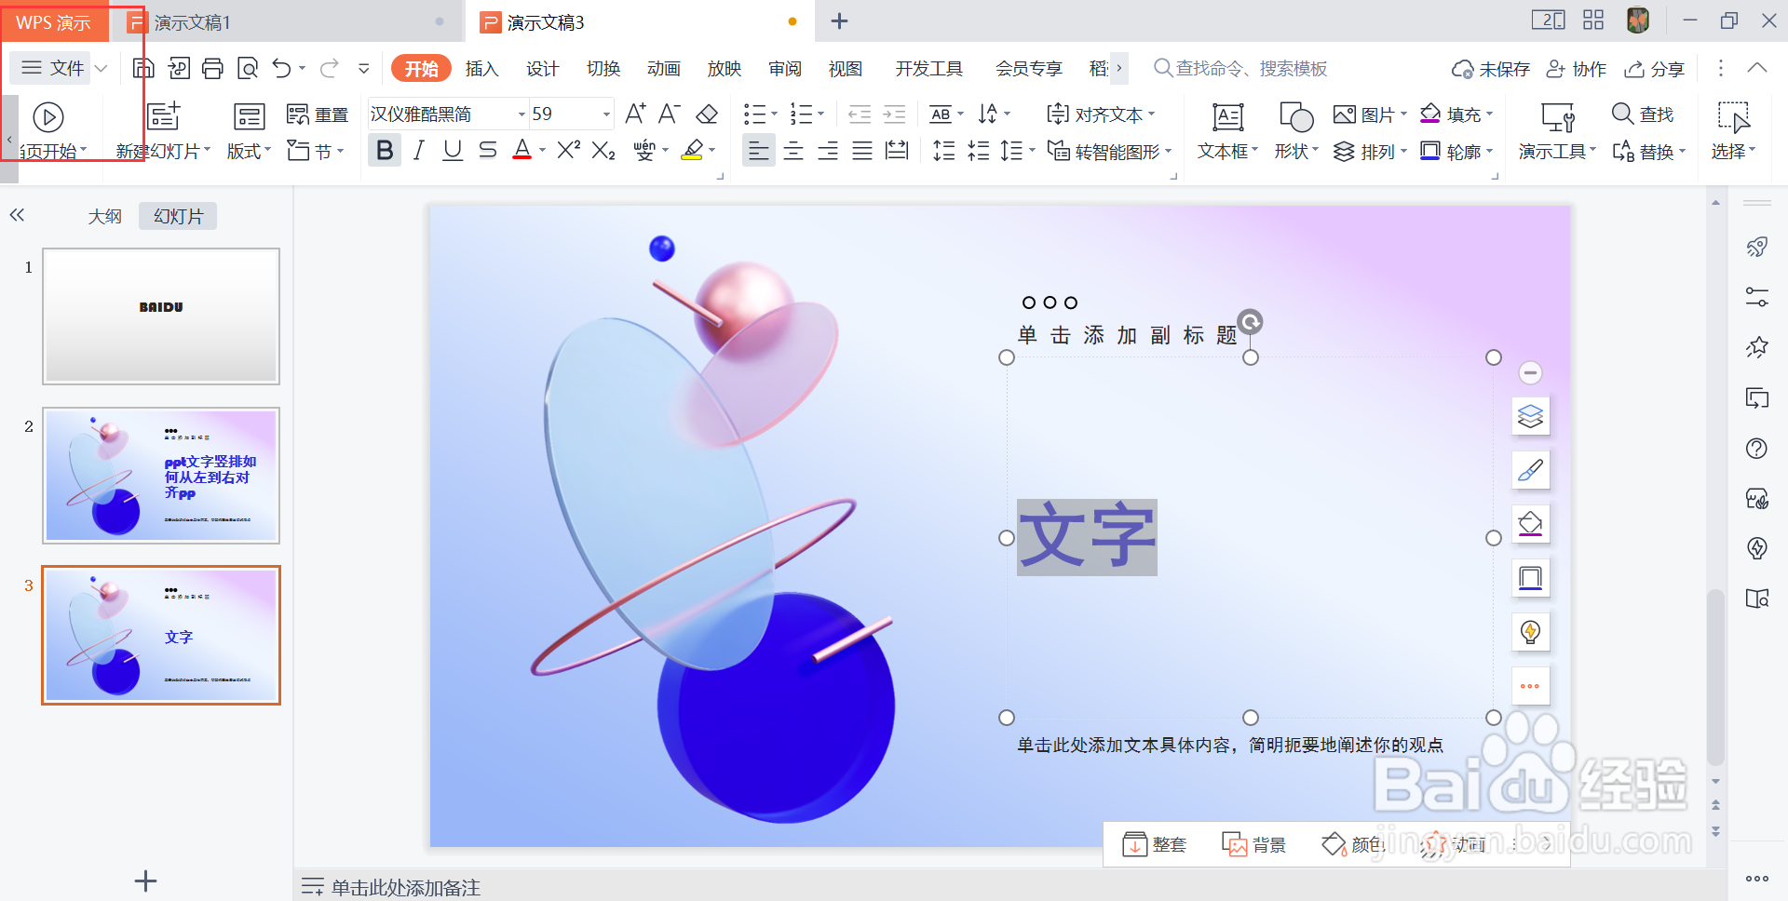Toggle right text alignment

coord(828,150)
